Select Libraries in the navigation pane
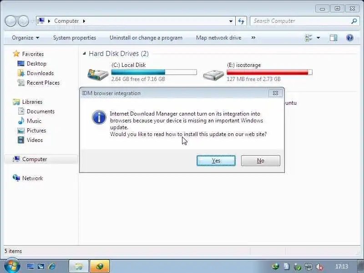This screenshot has width=364, height=273. pyautogui.click(x=32, y=101)
